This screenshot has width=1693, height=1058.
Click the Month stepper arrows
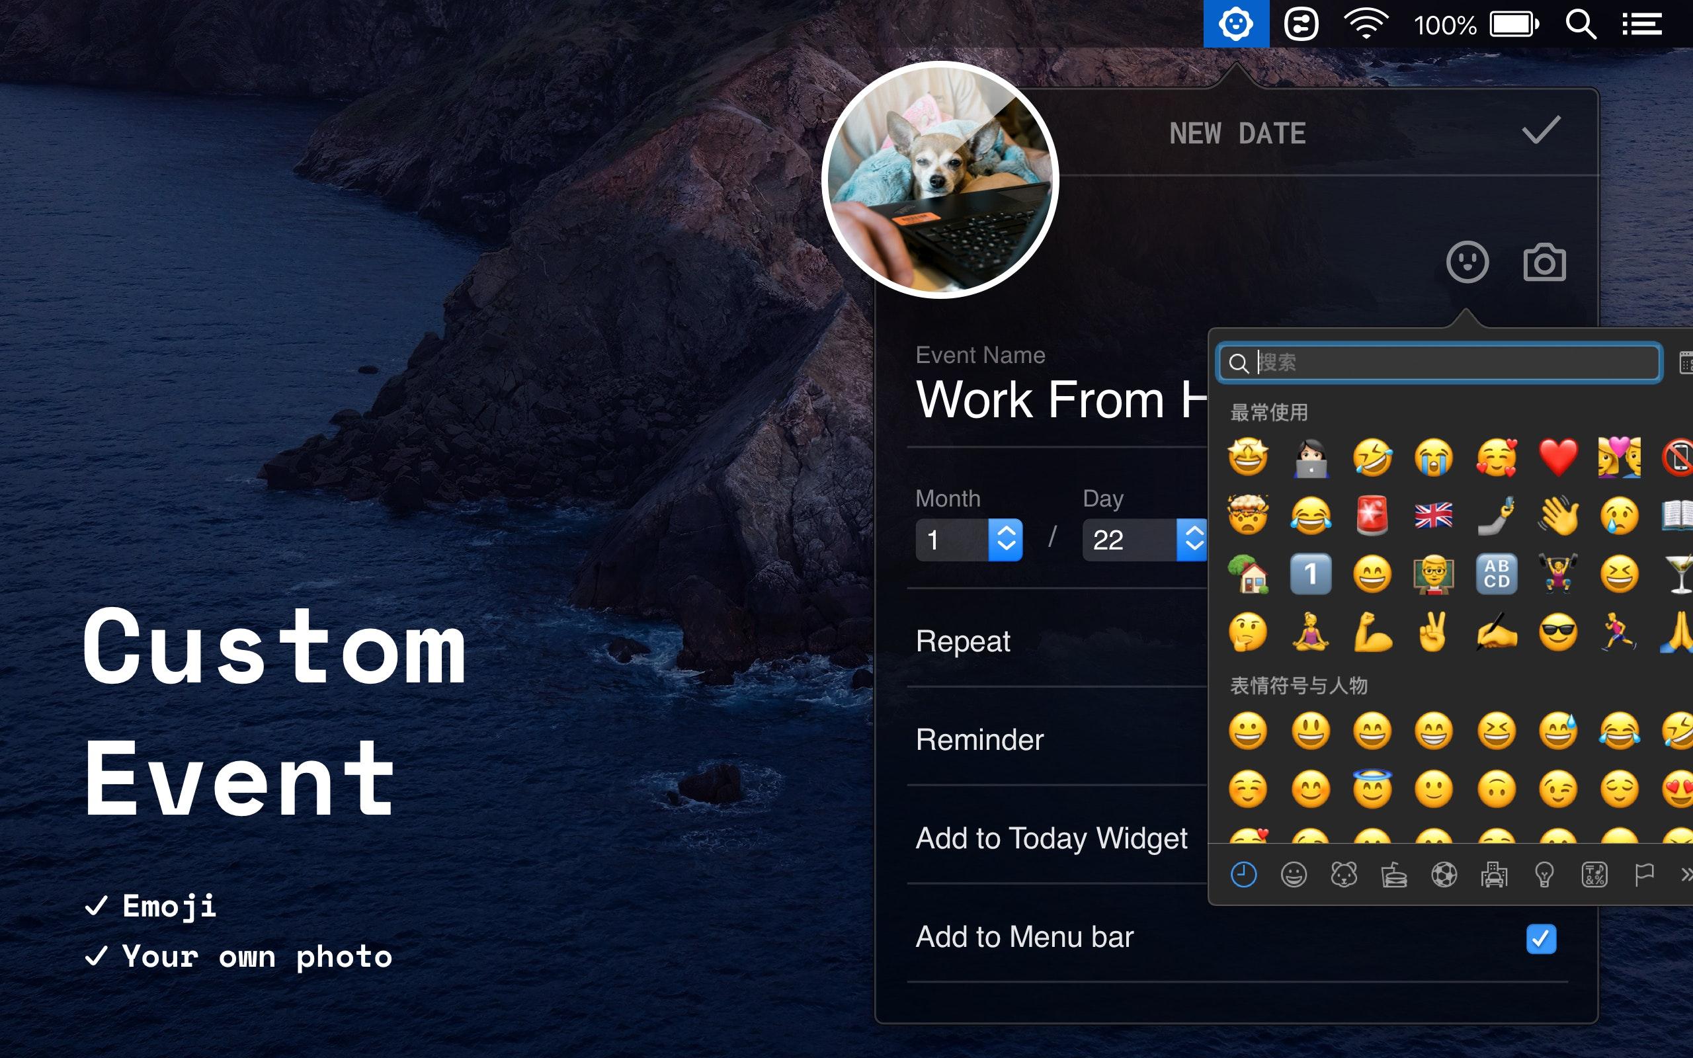(x=1005, y=540)
